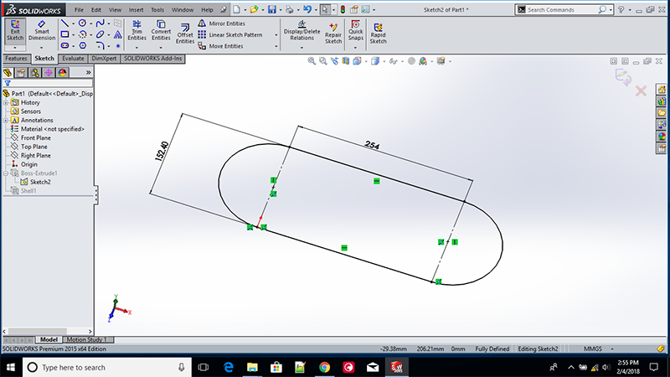
Task: Open the FeatureManager design tree tab
Action: [x=8, y=73]
